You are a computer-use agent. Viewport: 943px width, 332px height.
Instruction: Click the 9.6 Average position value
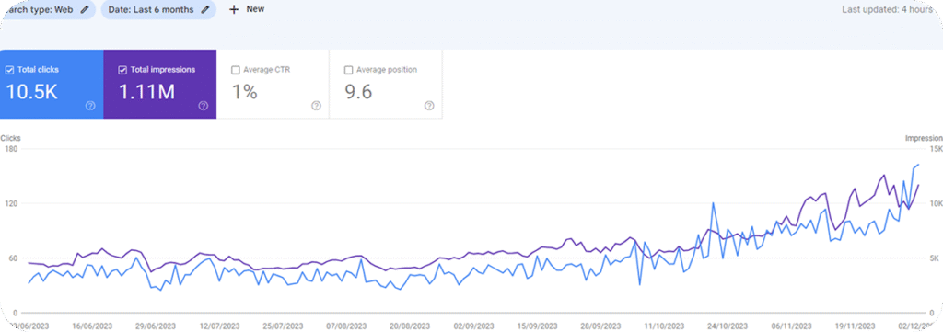[358, 92]
